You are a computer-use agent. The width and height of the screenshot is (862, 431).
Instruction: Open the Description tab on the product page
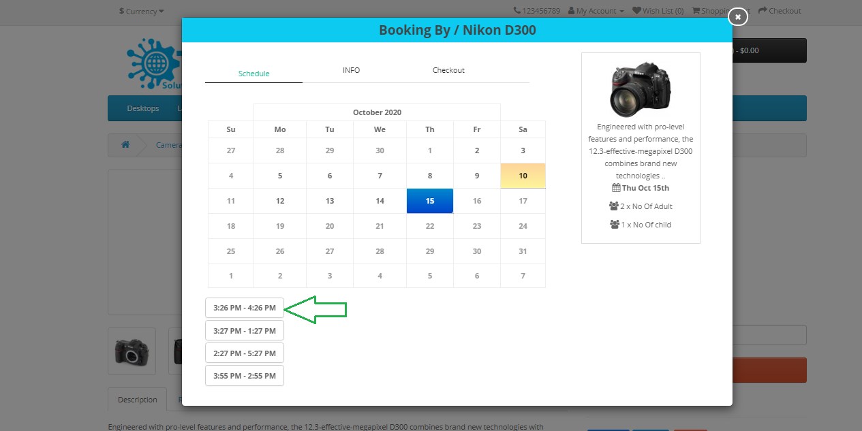click(138, 400)
